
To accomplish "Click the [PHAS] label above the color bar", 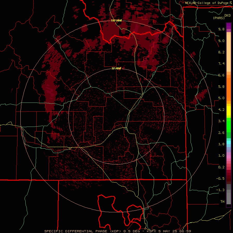I will 219,18.
